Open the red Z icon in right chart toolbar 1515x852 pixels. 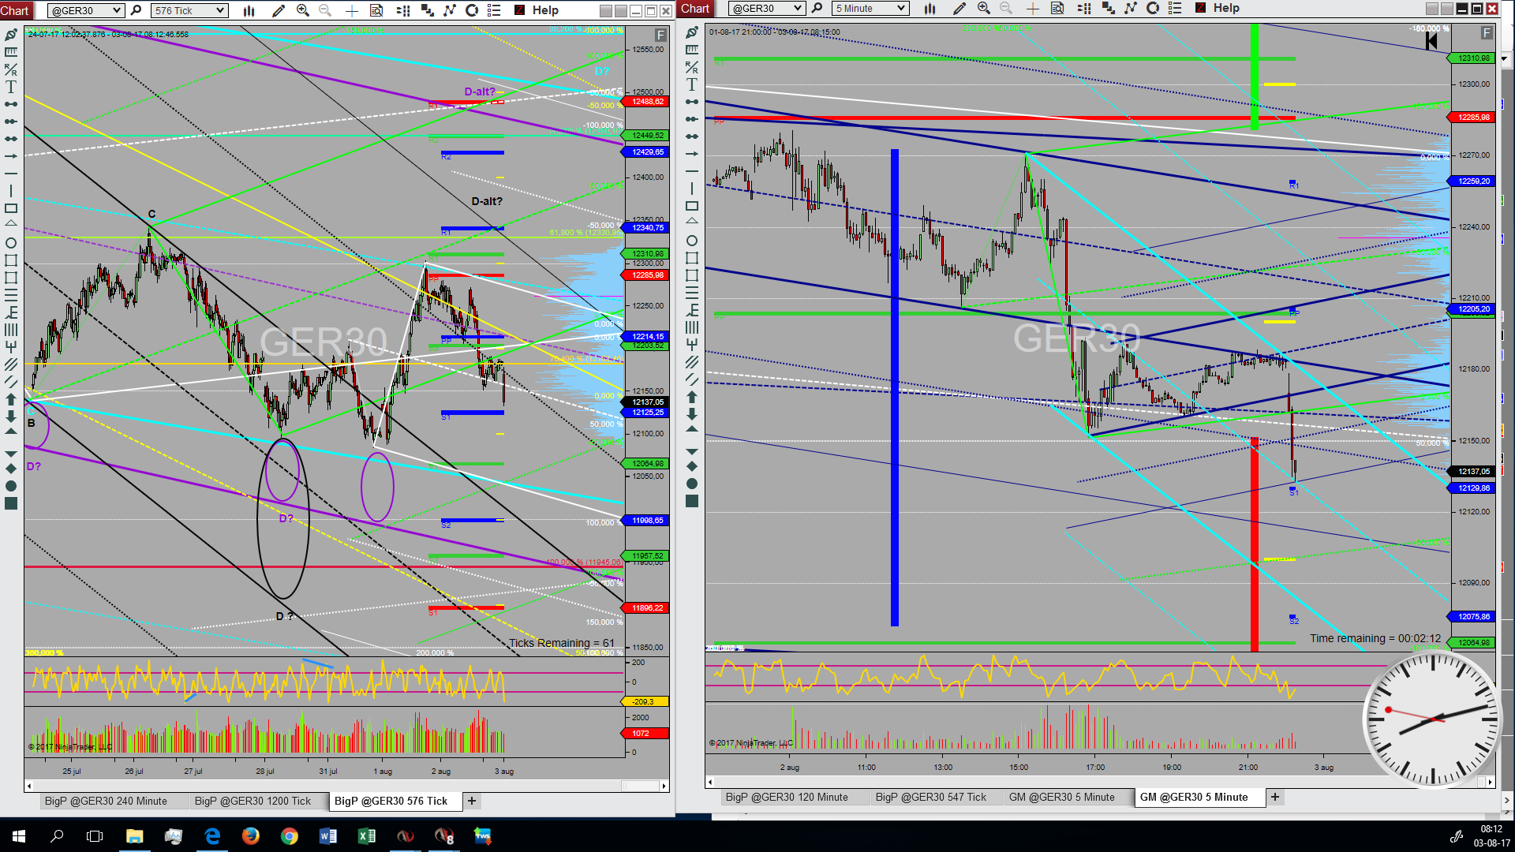pyautogui.click(x=1200, y=8)
